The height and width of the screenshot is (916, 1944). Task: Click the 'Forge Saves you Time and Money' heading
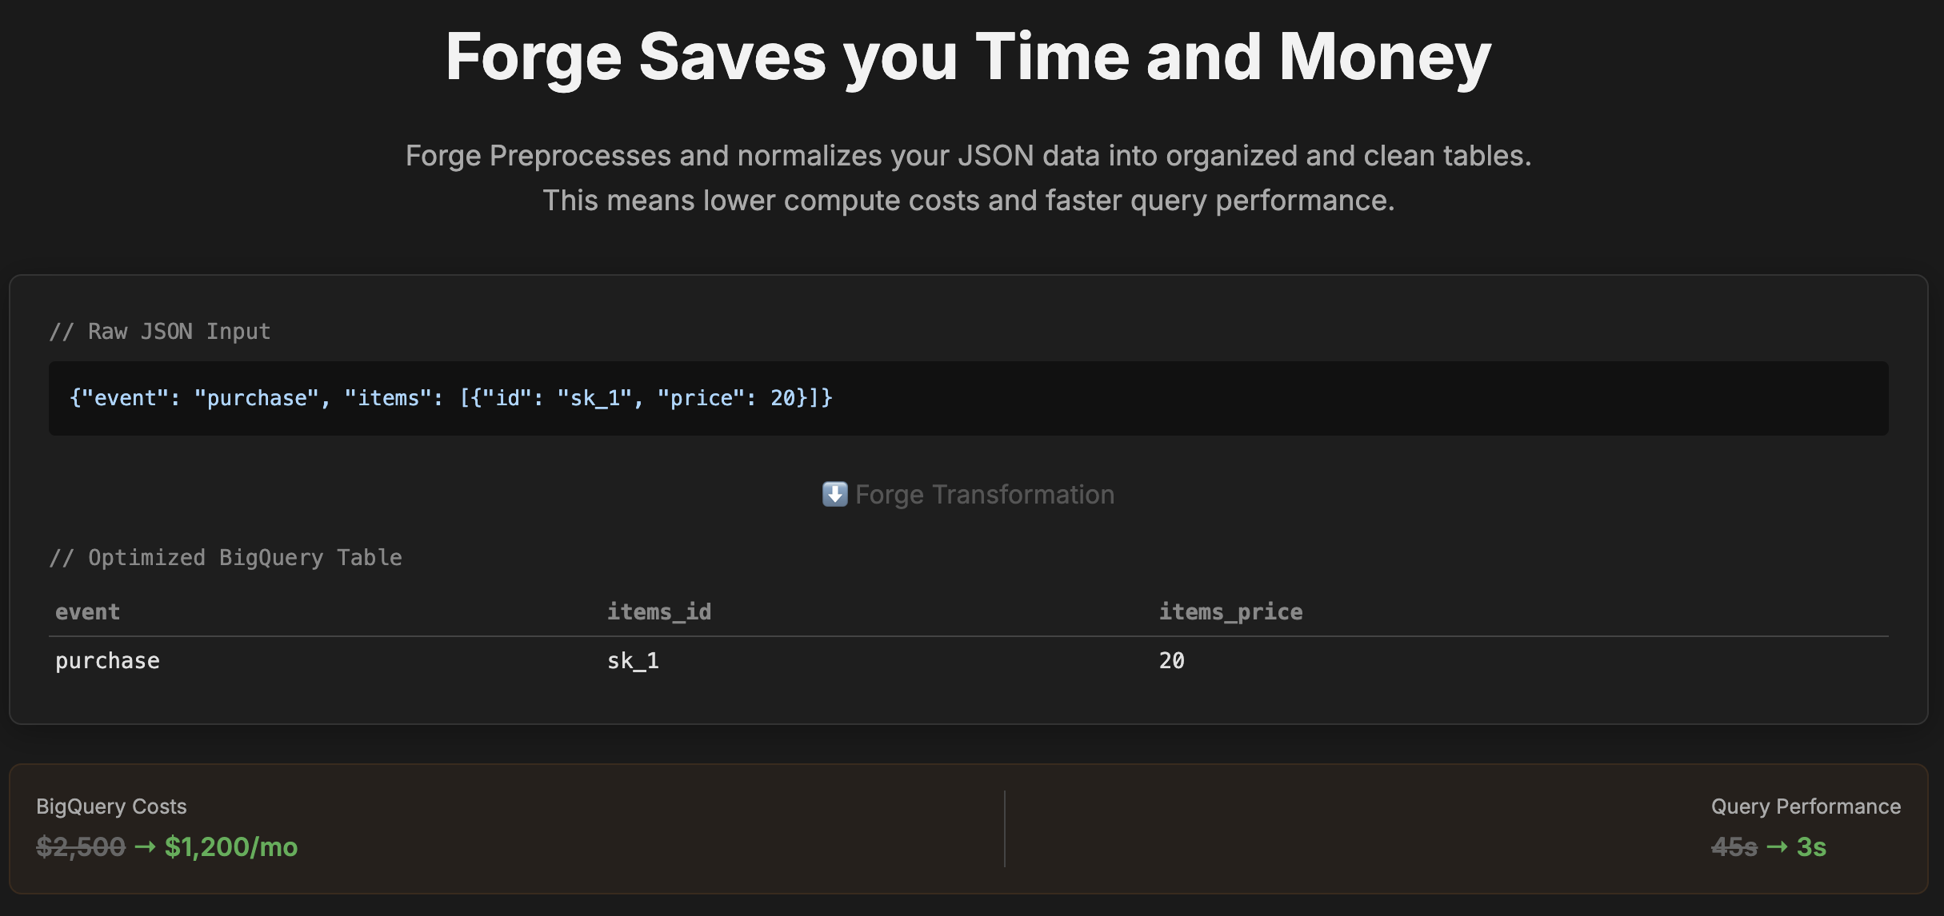tap(968, 58)
